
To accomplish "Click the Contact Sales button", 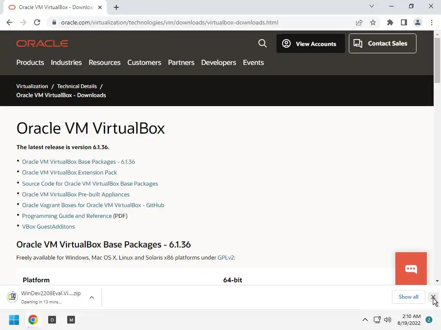I will [382, 43].
